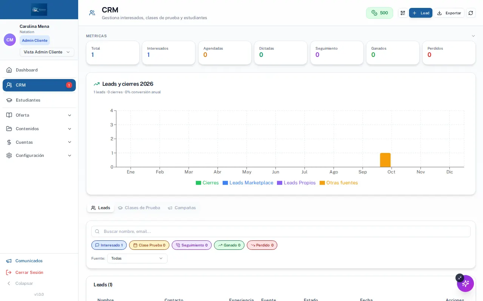Toggle the Leads Marketplace legend series

point(248,183)
